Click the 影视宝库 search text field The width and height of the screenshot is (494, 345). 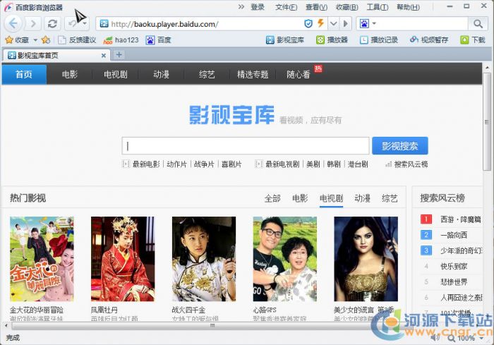point(246,146)
